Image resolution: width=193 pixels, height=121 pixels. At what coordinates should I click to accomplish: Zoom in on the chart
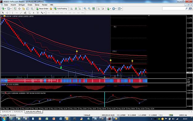point(85,9)
